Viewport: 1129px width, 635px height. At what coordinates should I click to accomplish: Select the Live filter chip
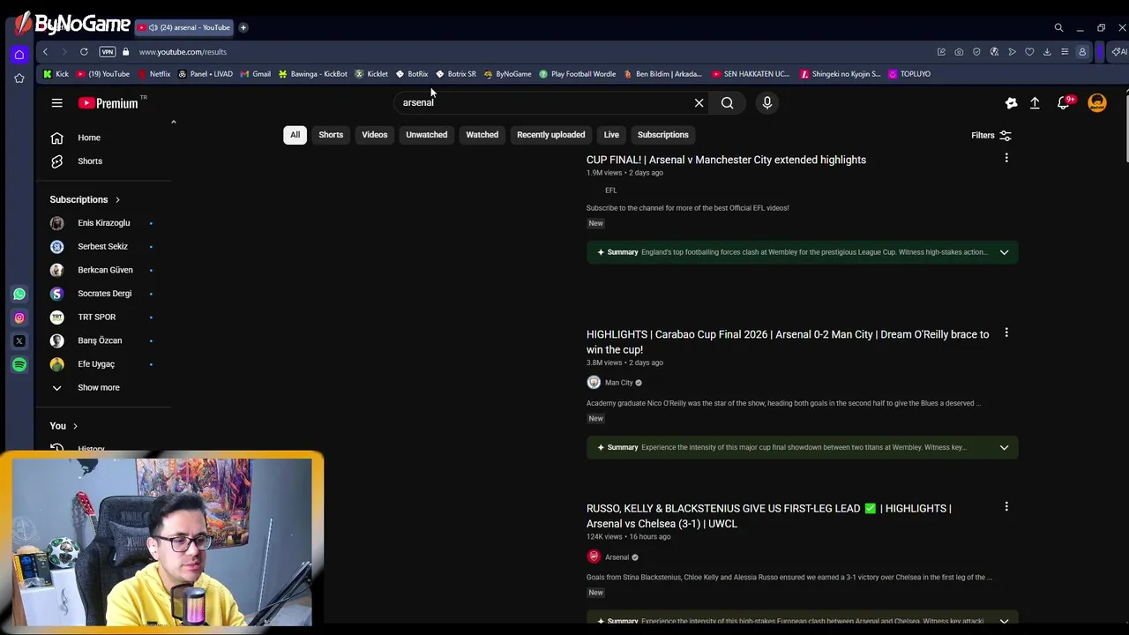click(611, 135)
